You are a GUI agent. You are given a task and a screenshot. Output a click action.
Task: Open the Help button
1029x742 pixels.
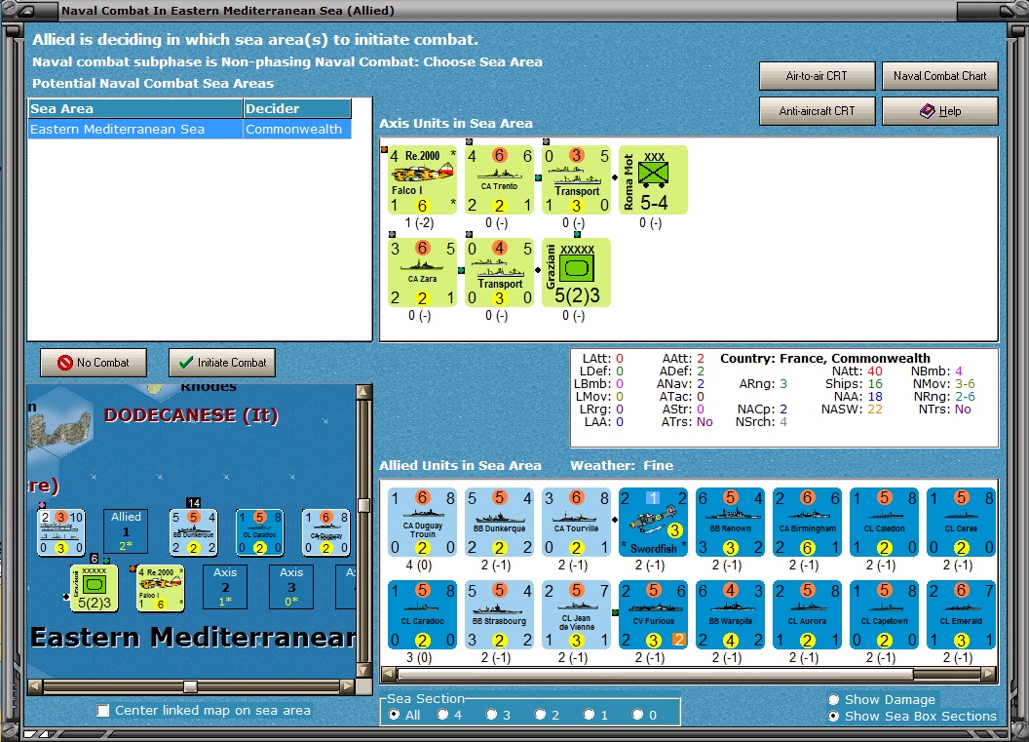[x=939, y=111]
